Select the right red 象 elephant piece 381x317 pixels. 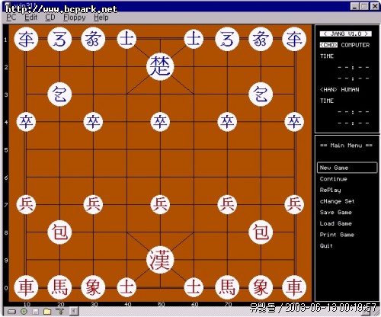(x=261, y=287)
